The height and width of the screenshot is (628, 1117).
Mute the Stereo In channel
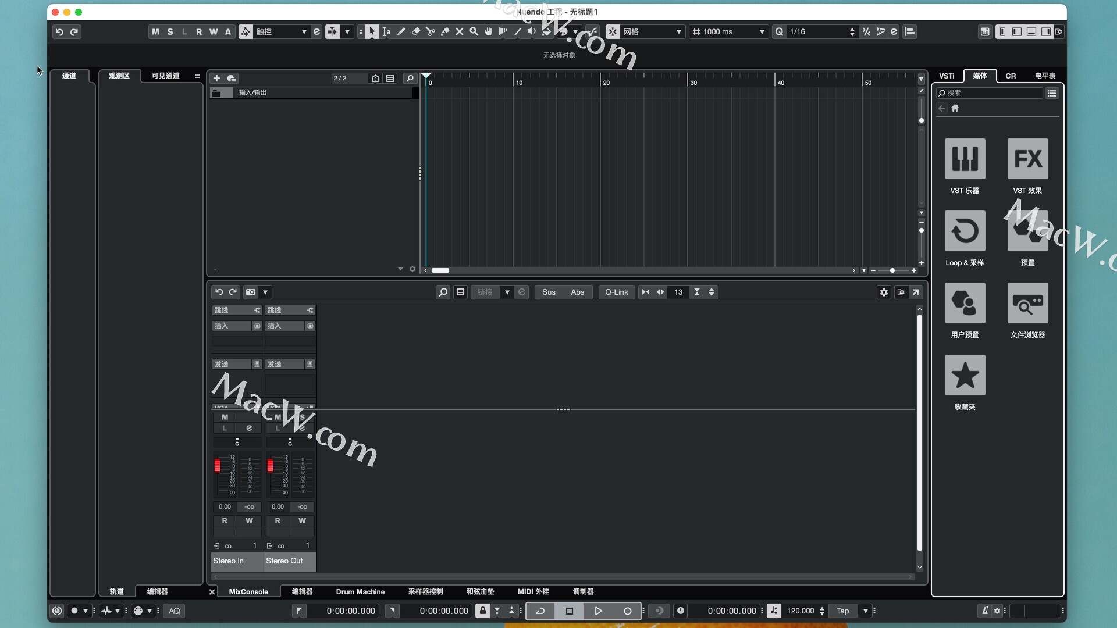[225, 417]
